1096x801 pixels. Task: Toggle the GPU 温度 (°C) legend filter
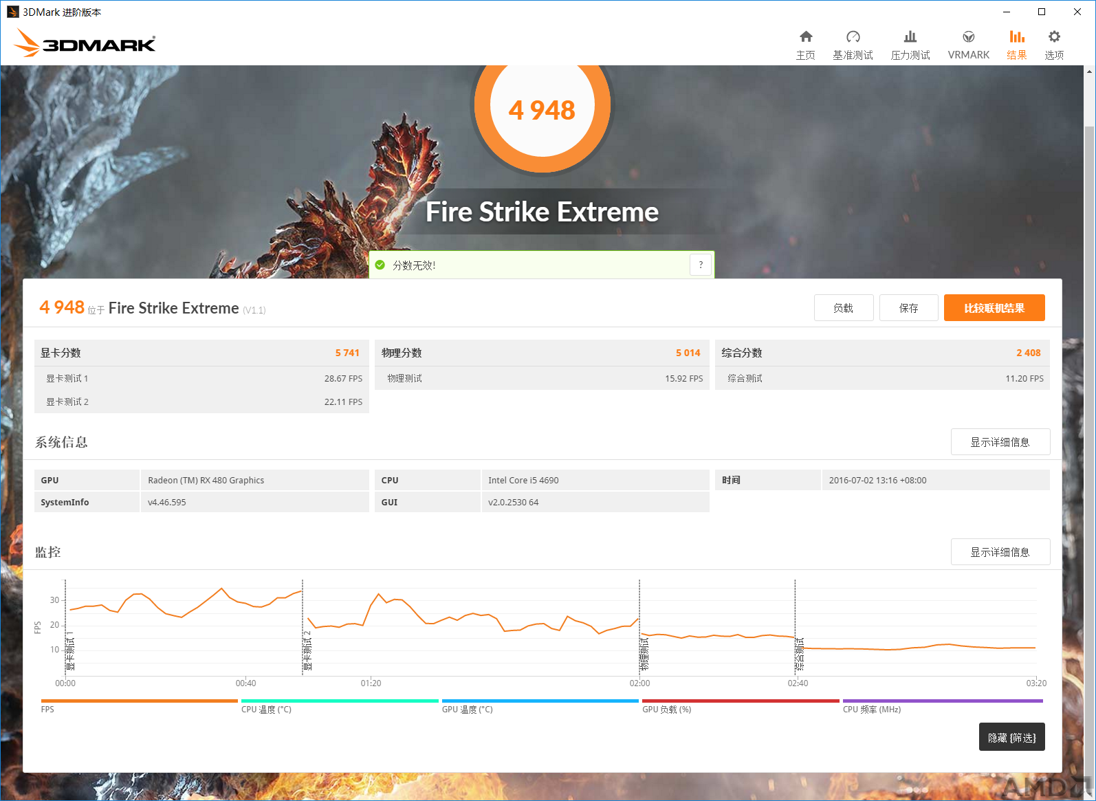click(540, 706)
